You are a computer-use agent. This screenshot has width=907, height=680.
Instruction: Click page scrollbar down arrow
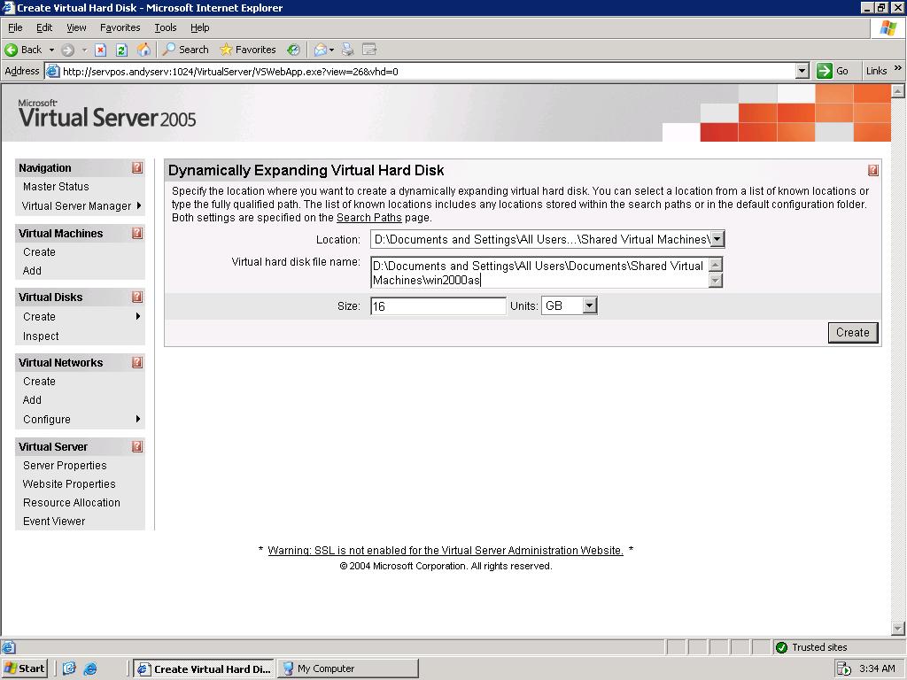(x=898, y=628)
